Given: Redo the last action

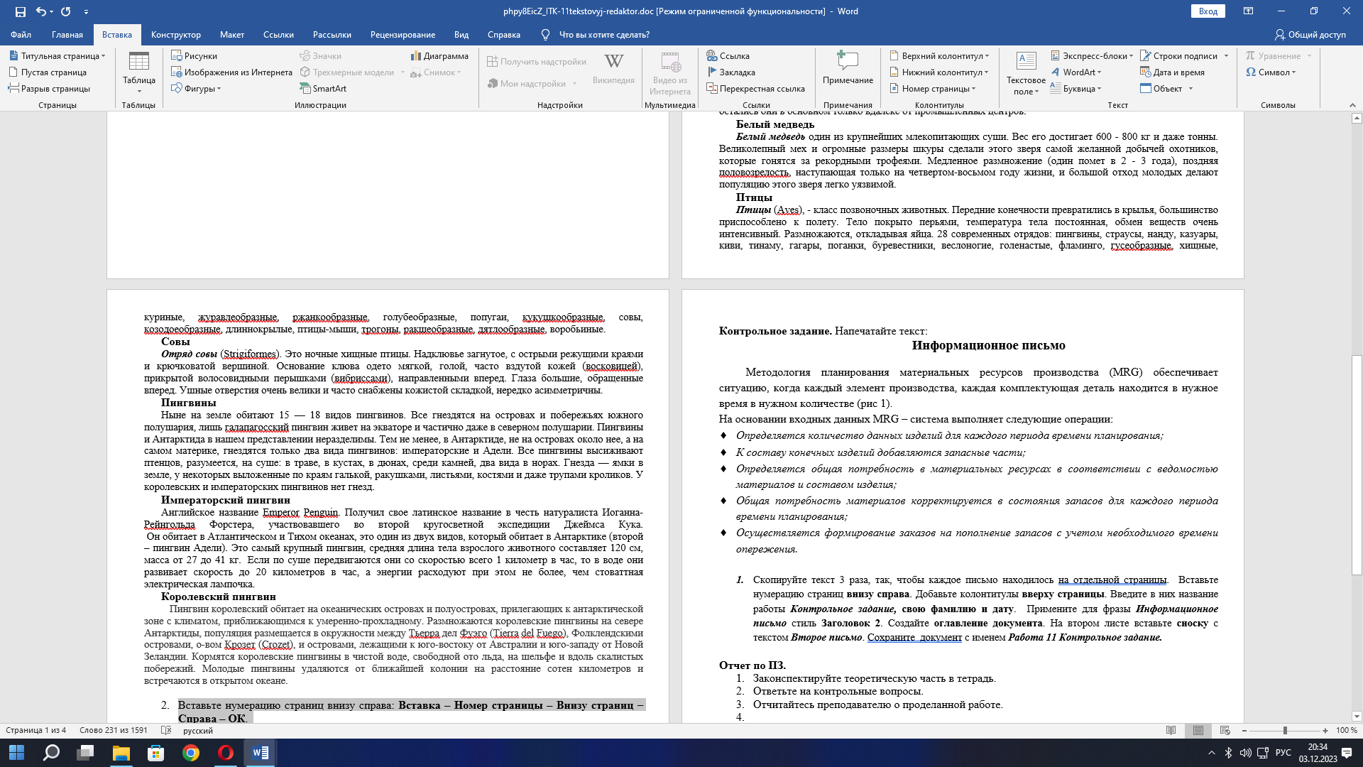Looking at the screenshot, I should (x=66, y=11).
